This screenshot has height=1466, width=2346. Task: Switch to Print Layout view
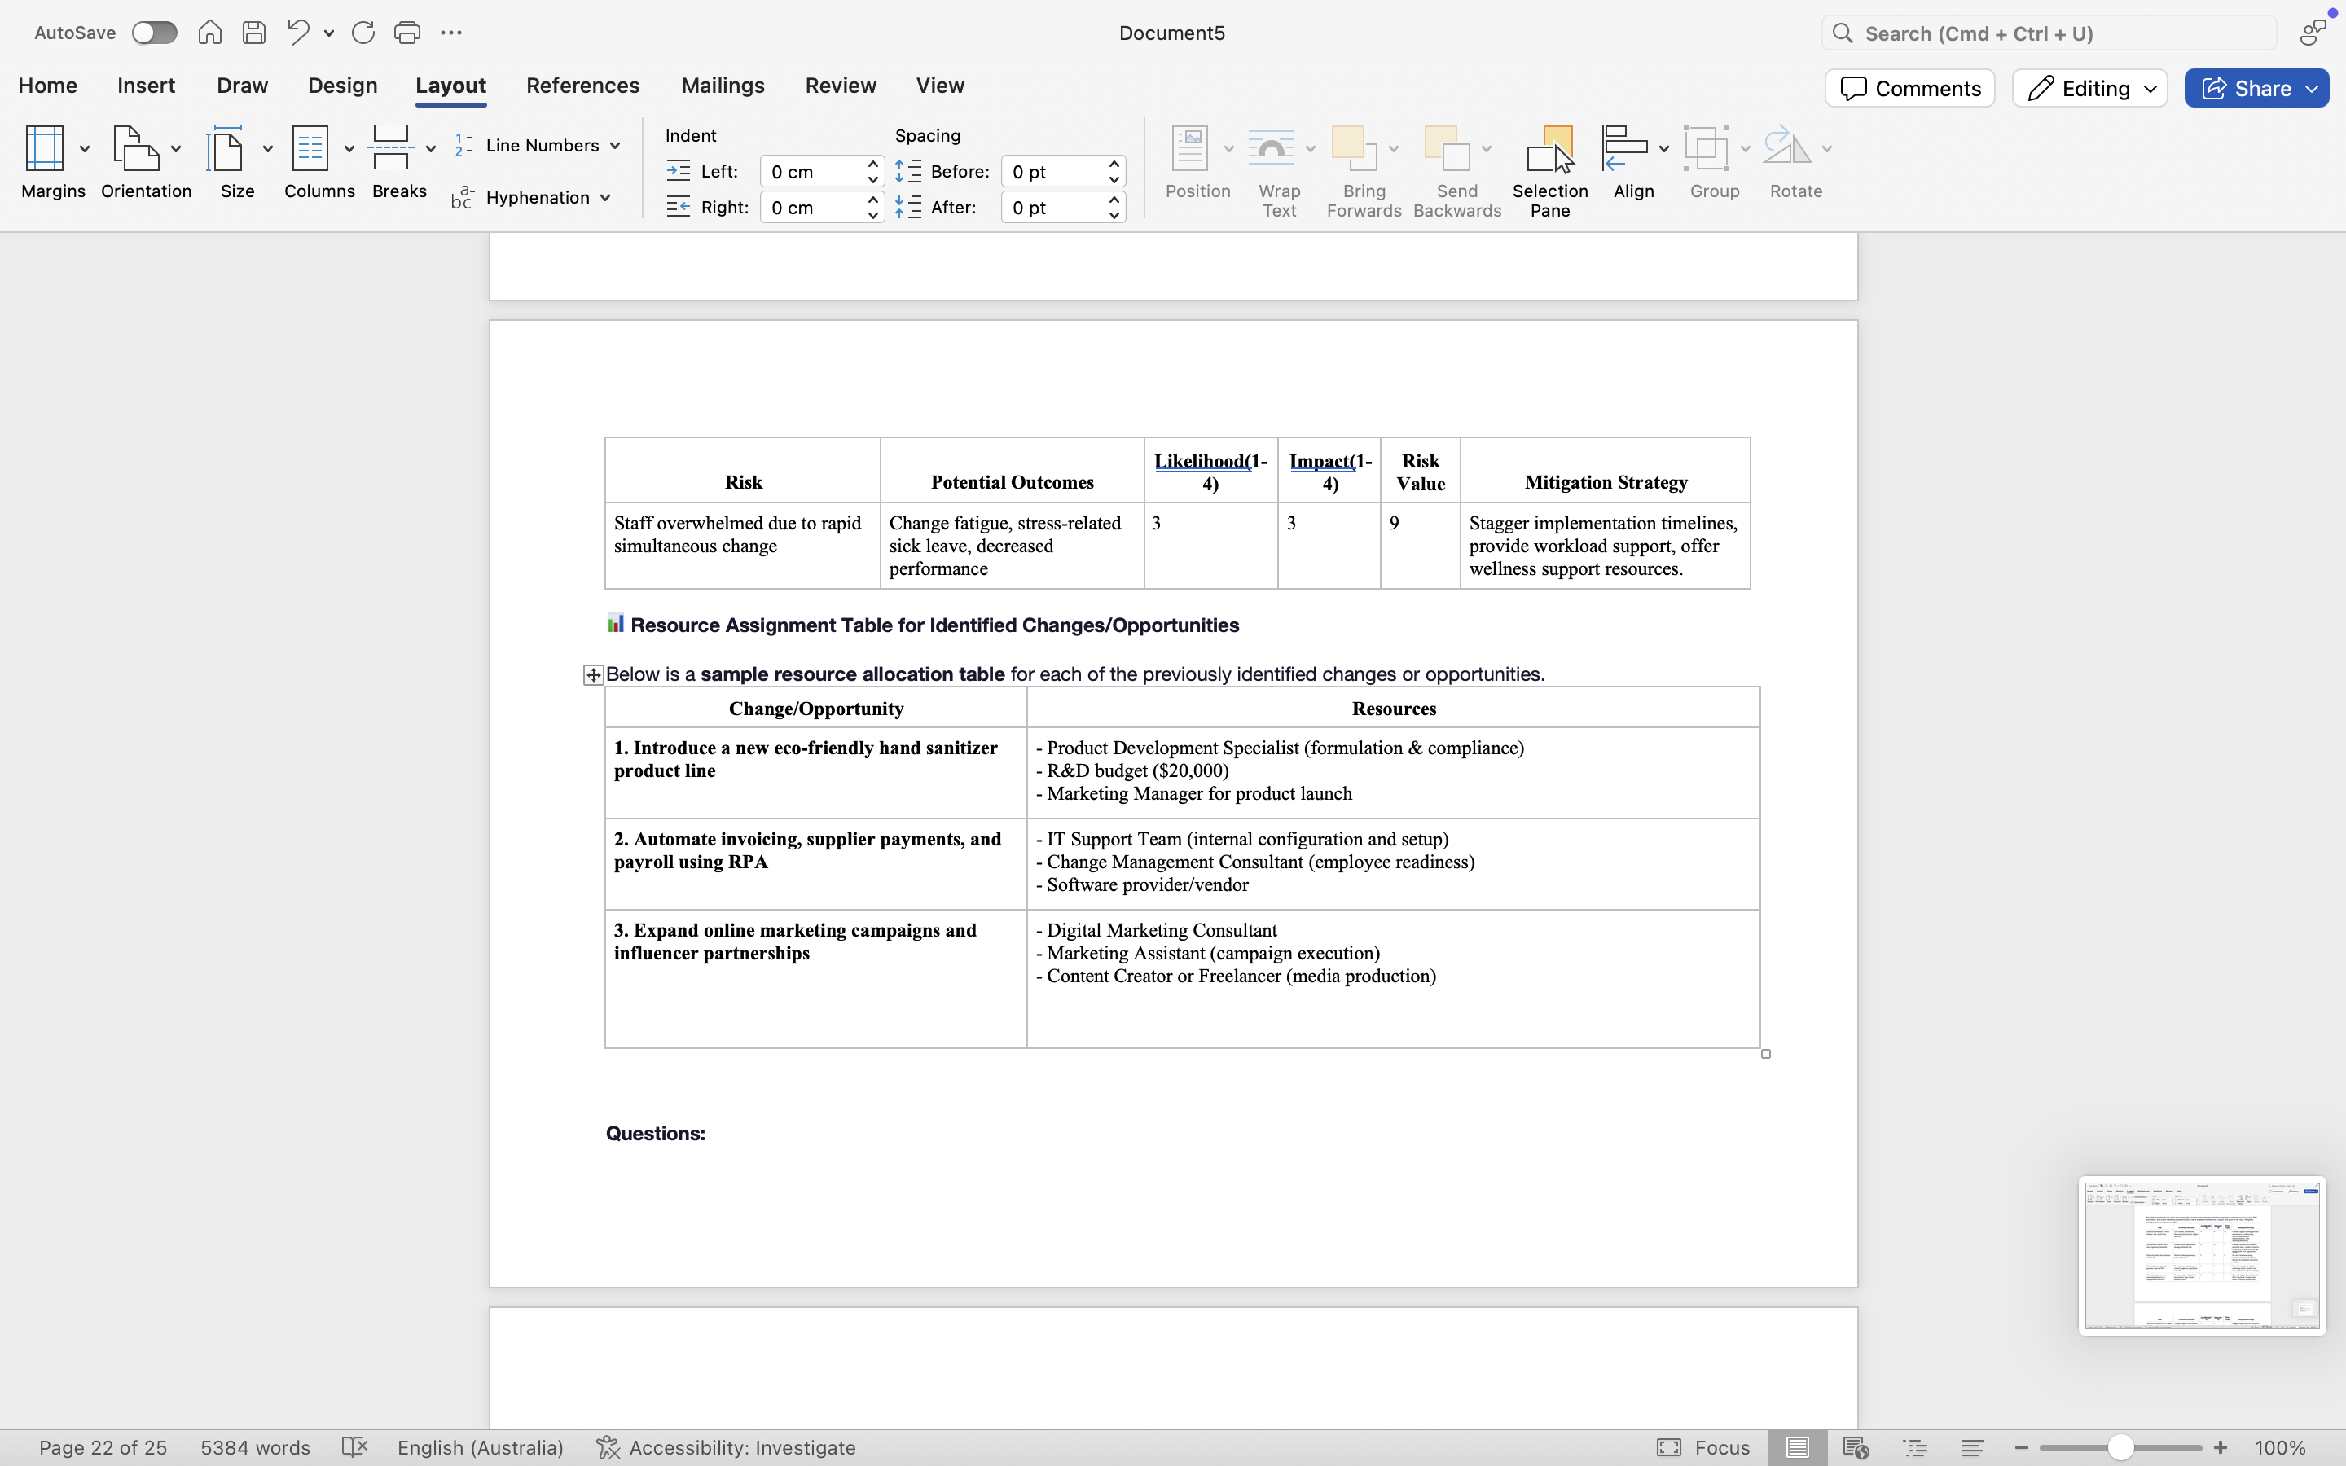[1796, 1447]
